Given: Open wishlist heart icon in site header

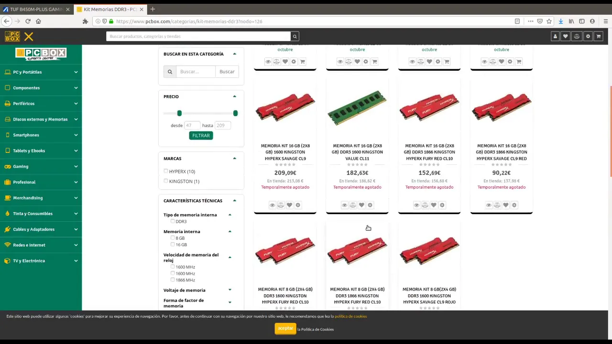Looking at the screenshot, I should [x=566, y=36].
